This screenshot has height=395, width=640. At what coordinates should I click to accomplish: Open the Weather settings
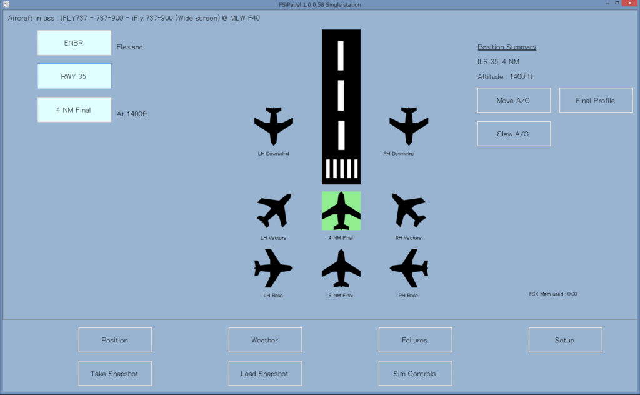265,339
